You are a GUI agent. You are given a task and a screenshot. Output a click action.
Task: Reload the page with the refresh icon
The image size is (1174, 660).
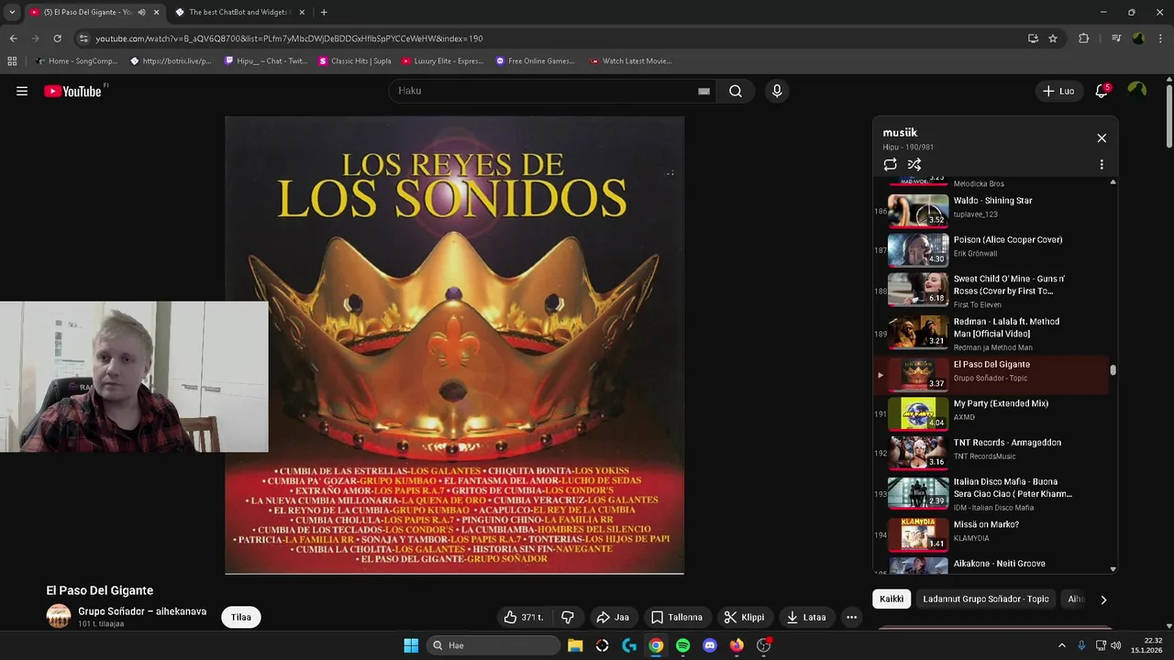(x=57, y=38)
